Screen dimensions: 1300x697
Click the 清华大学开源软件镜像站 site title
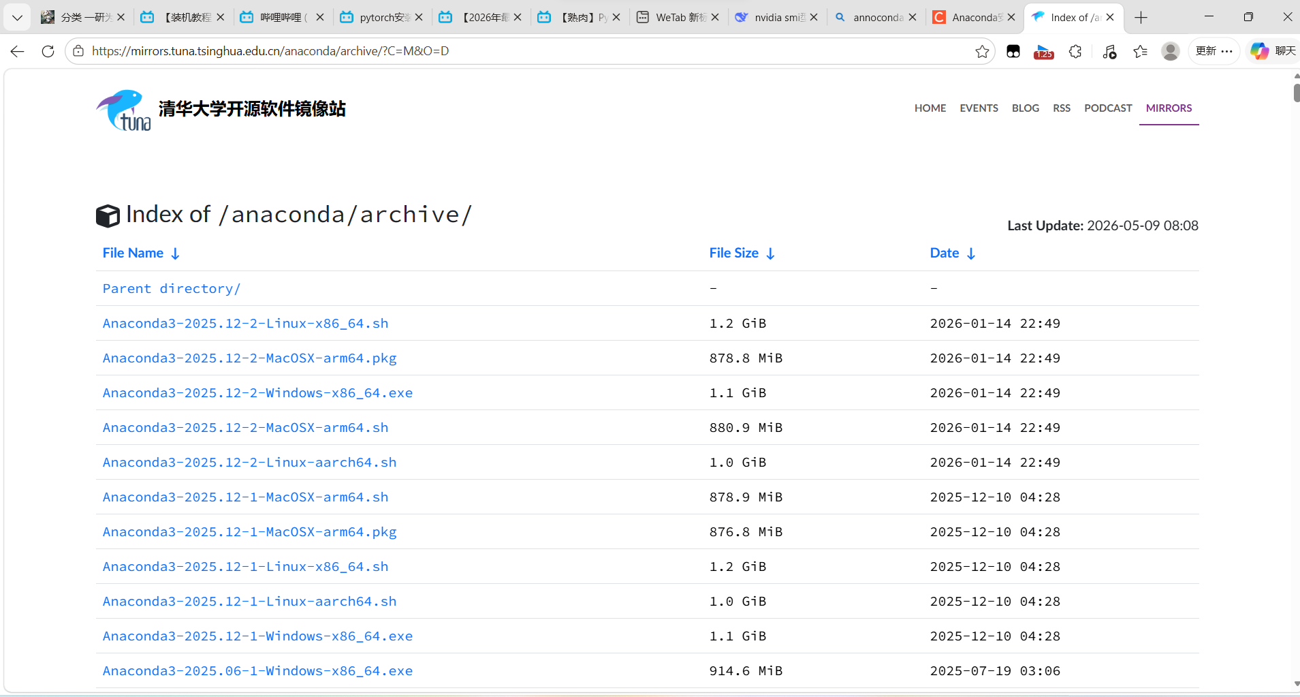coord(252,109)
